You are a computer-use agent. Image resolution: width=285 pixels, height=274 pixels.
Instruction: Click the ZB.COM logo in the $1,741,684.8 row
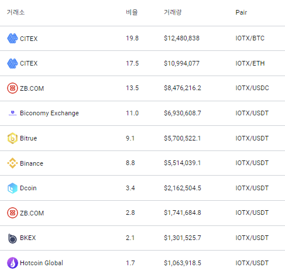point(12,213)
